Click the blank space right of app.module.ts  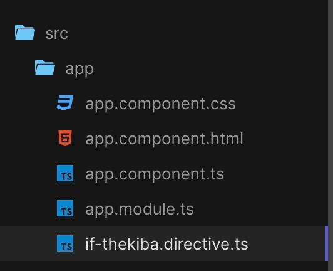(x=259, y=209)
